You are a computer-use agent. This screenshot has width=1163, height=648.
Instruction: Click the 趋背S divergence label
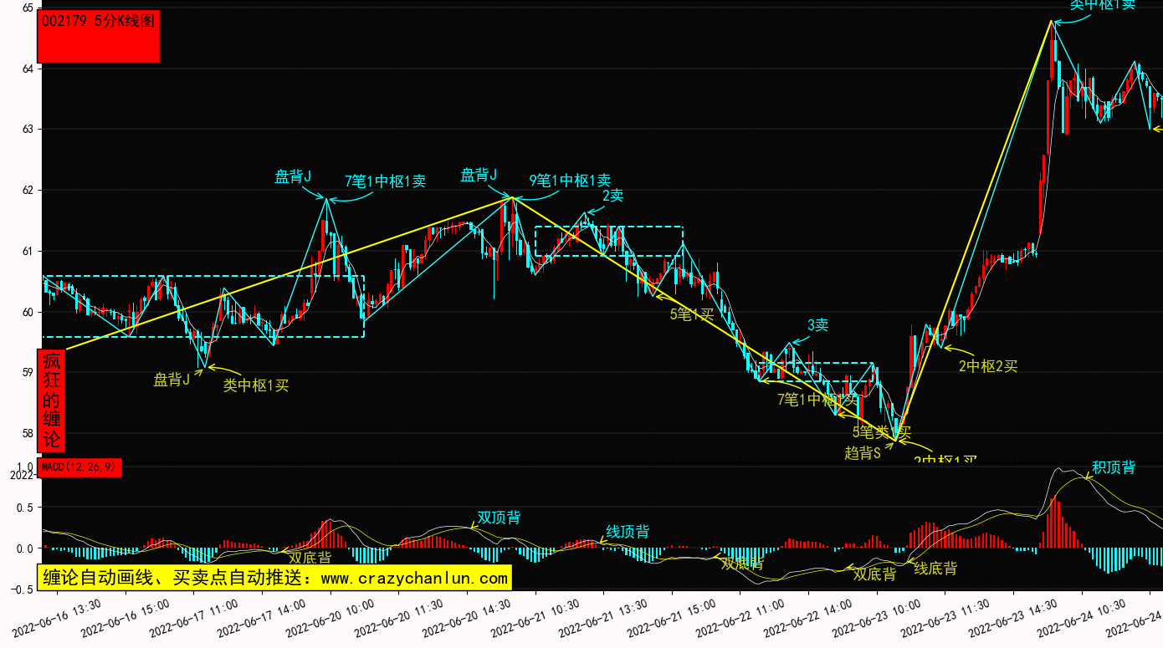[x=863, y=453]
